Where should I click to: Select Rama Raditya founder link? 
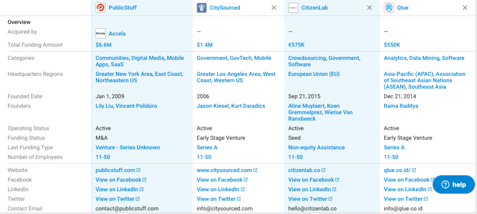click(402, 106)
